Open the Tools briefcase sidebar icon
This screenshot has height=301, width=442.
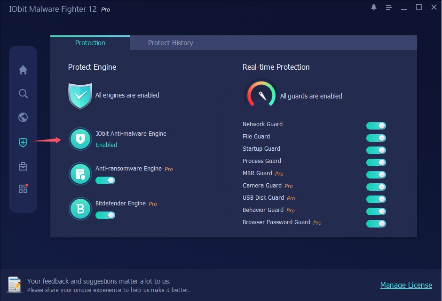(23, 166)
